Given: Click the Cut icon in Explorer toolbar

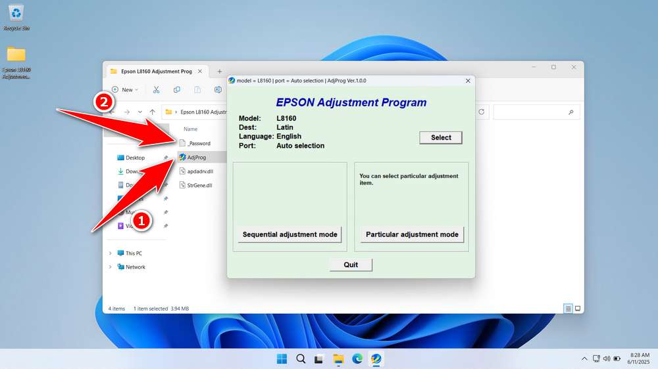Looking at the screenshot, I should tap(156, 90).
